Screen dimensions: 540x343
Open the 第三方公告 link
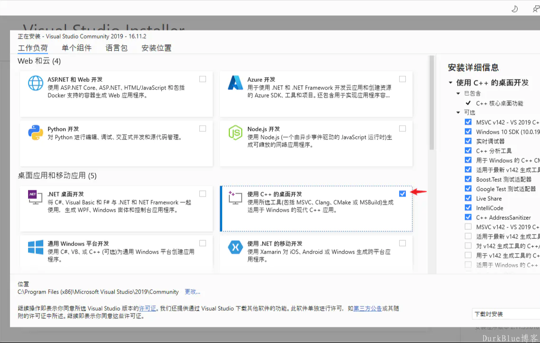(367, 309)
